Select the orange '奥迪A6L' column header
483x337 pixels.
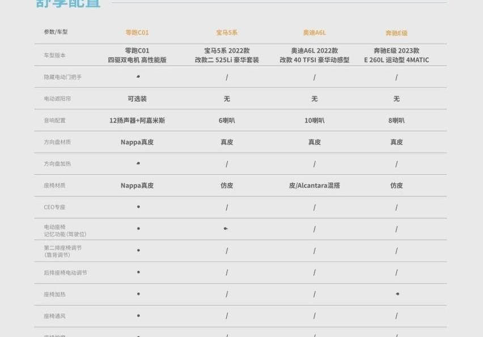(315, 33)
